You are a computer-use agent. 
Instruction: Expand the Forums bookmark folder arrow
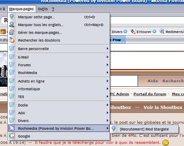[x=108, y=65]
